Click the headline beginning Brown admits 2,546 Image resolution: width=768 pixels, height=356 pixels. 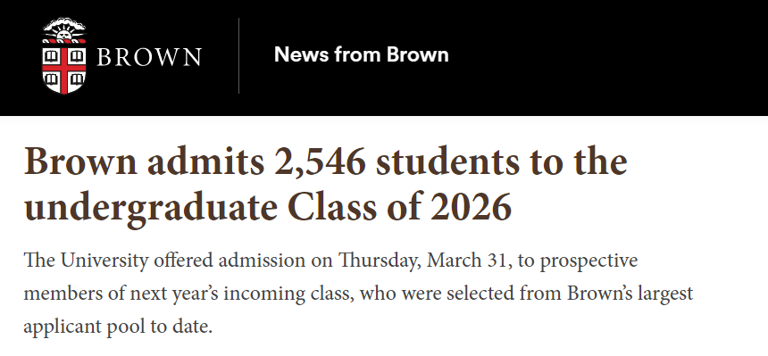(x=326, y=184)
